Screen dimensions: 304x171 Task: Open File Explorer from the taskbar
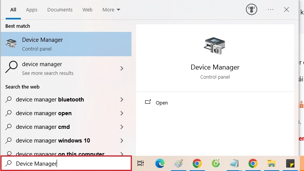[x=271, y=163]
